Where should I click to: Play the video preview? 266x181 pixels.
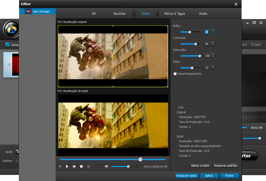coord(67,167)
